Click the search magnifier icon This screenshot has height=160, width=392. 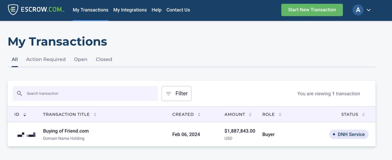[19, 93]
